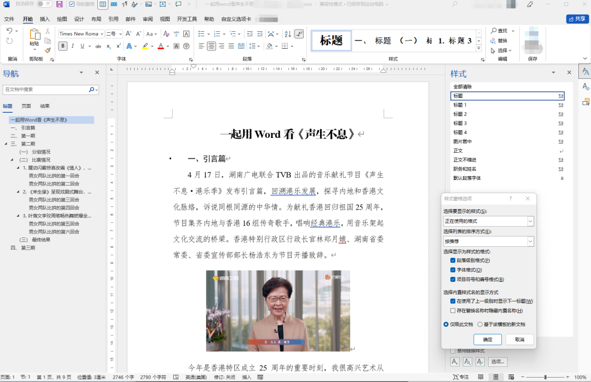Increase paragraph indent
The width and height of the screenshot is (591, 382).
click(x=260, y=34)
